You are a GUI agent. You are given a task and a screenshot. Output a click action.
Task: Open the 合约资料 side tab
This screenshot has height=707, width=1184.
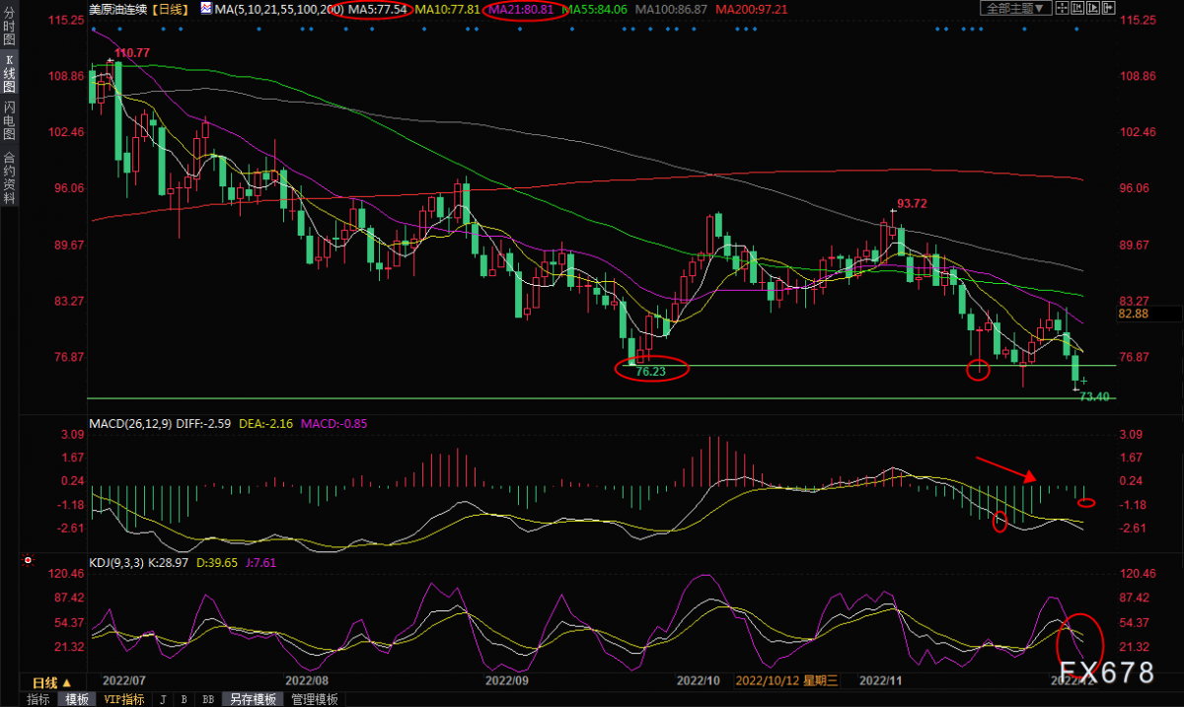click(x=9, y=176)
